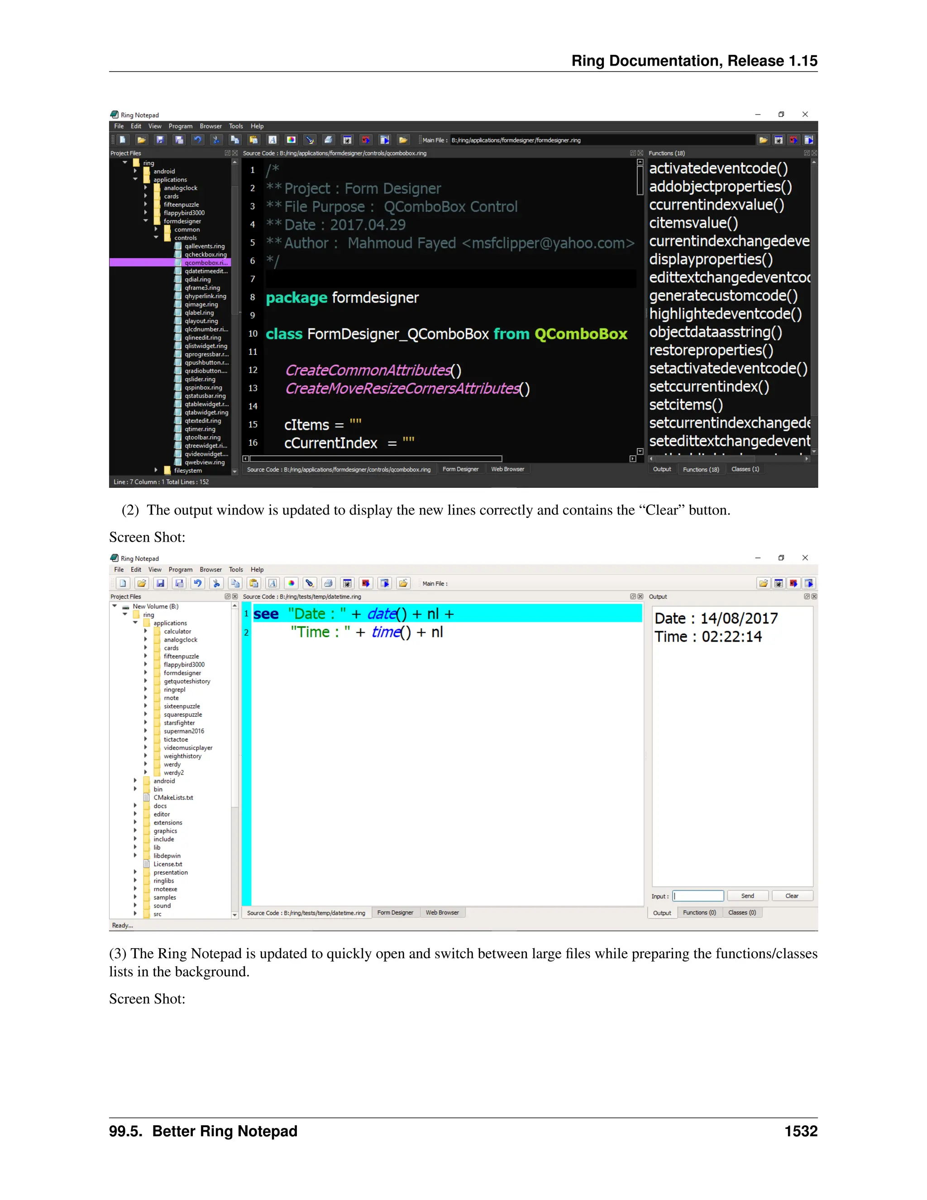This screenshot has height=1200, width=927.
Task: Click the Send button
Action: click(x=747, y=896)
